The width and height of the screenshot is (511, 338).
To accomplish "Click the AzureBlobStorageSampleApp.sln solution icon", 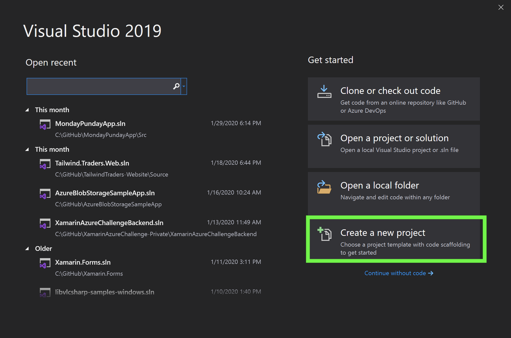I will [x=45, y=194].
